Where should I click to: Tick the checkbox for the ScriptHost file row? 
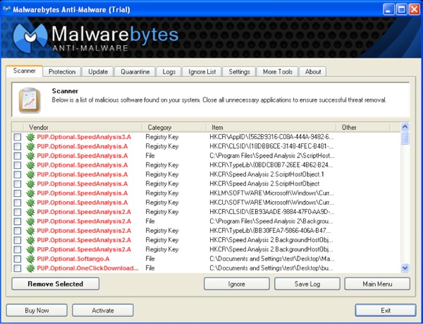[x=18, y=156]
